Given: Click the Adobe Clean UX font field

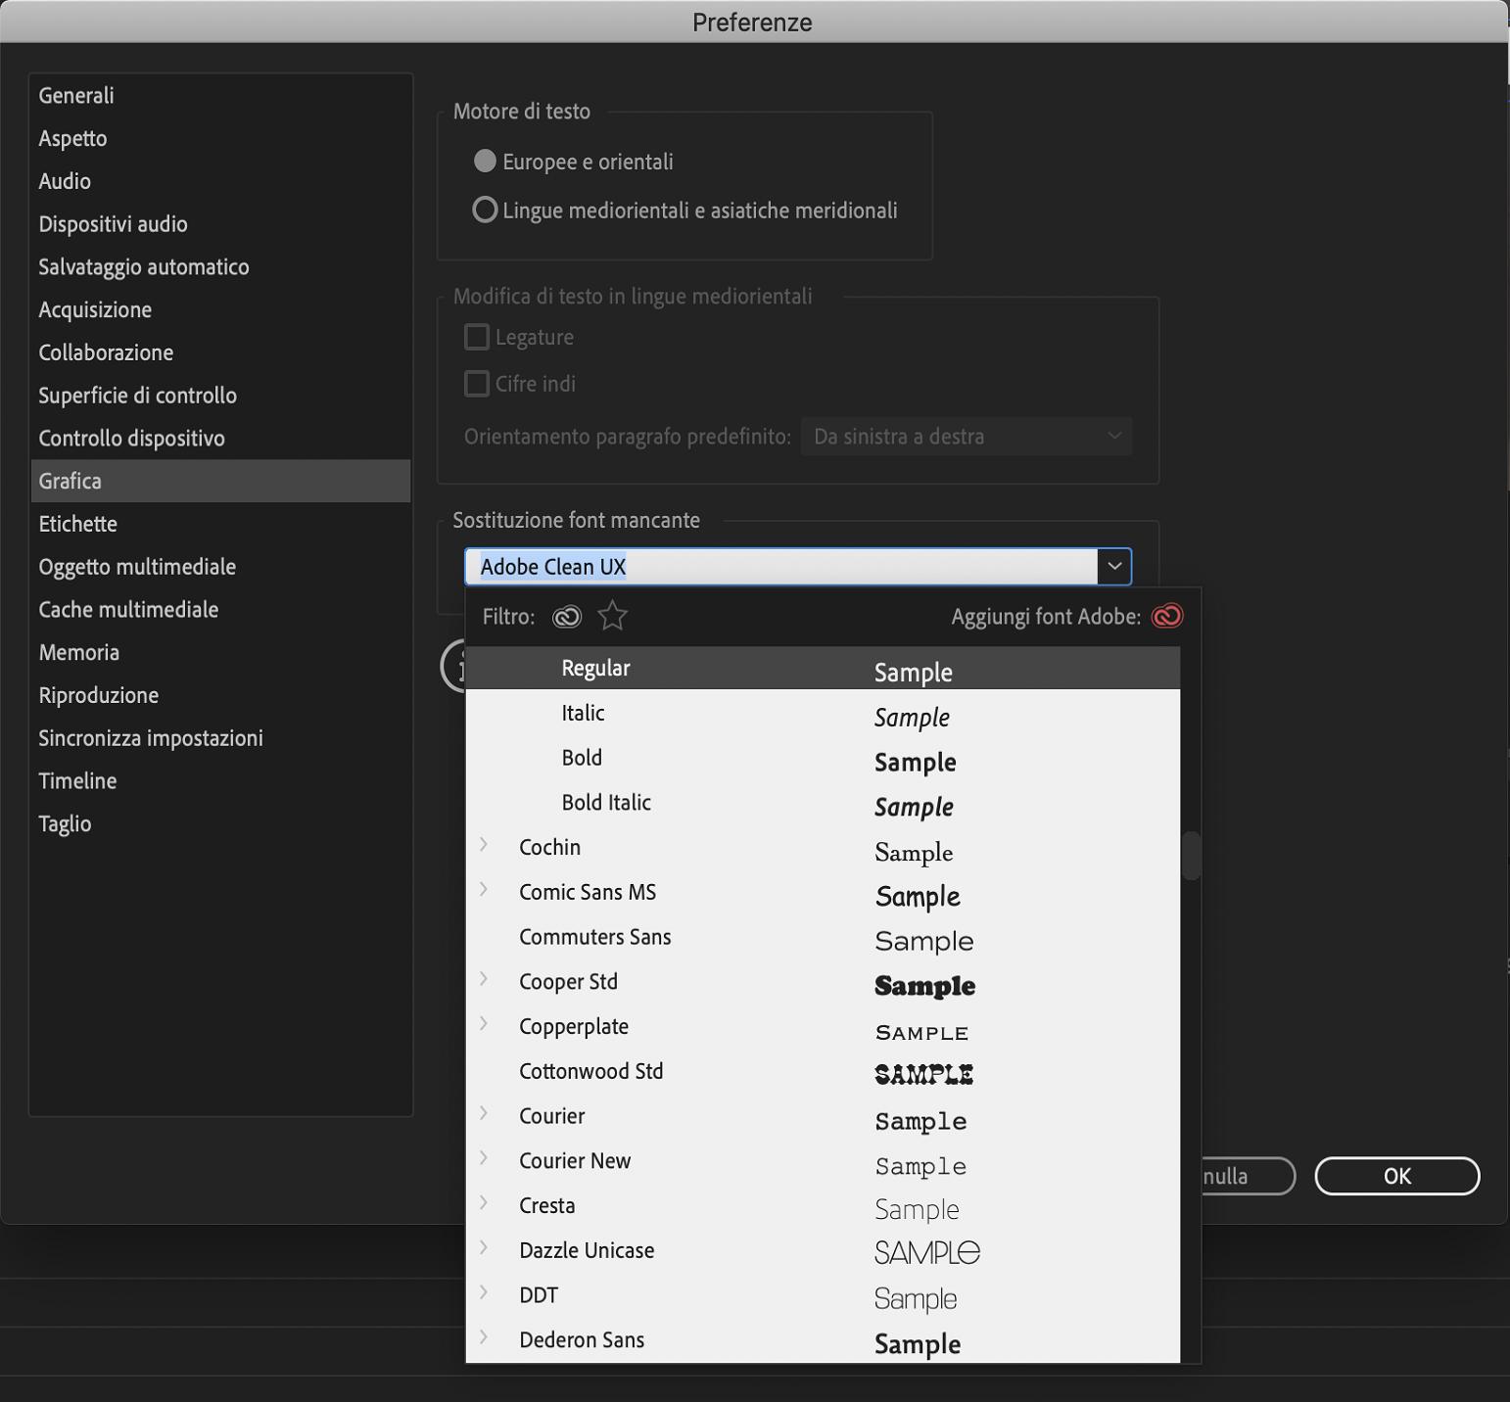Looking at the screenshot, I should click(781, 567).
